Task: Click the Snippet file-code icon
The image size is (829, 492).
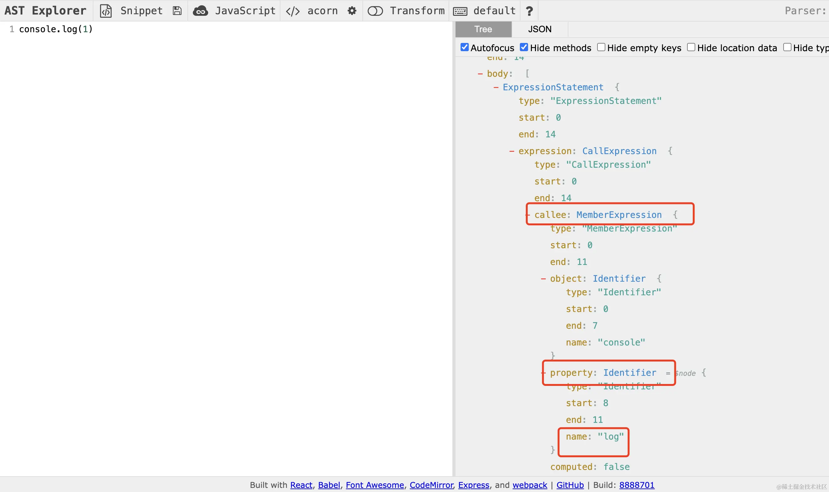Action: click(x=106, y=11)
